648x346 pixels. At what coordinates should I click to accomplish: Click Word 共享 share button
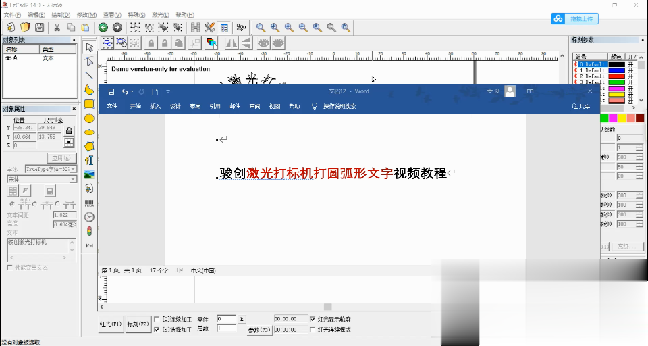(580, 106)
